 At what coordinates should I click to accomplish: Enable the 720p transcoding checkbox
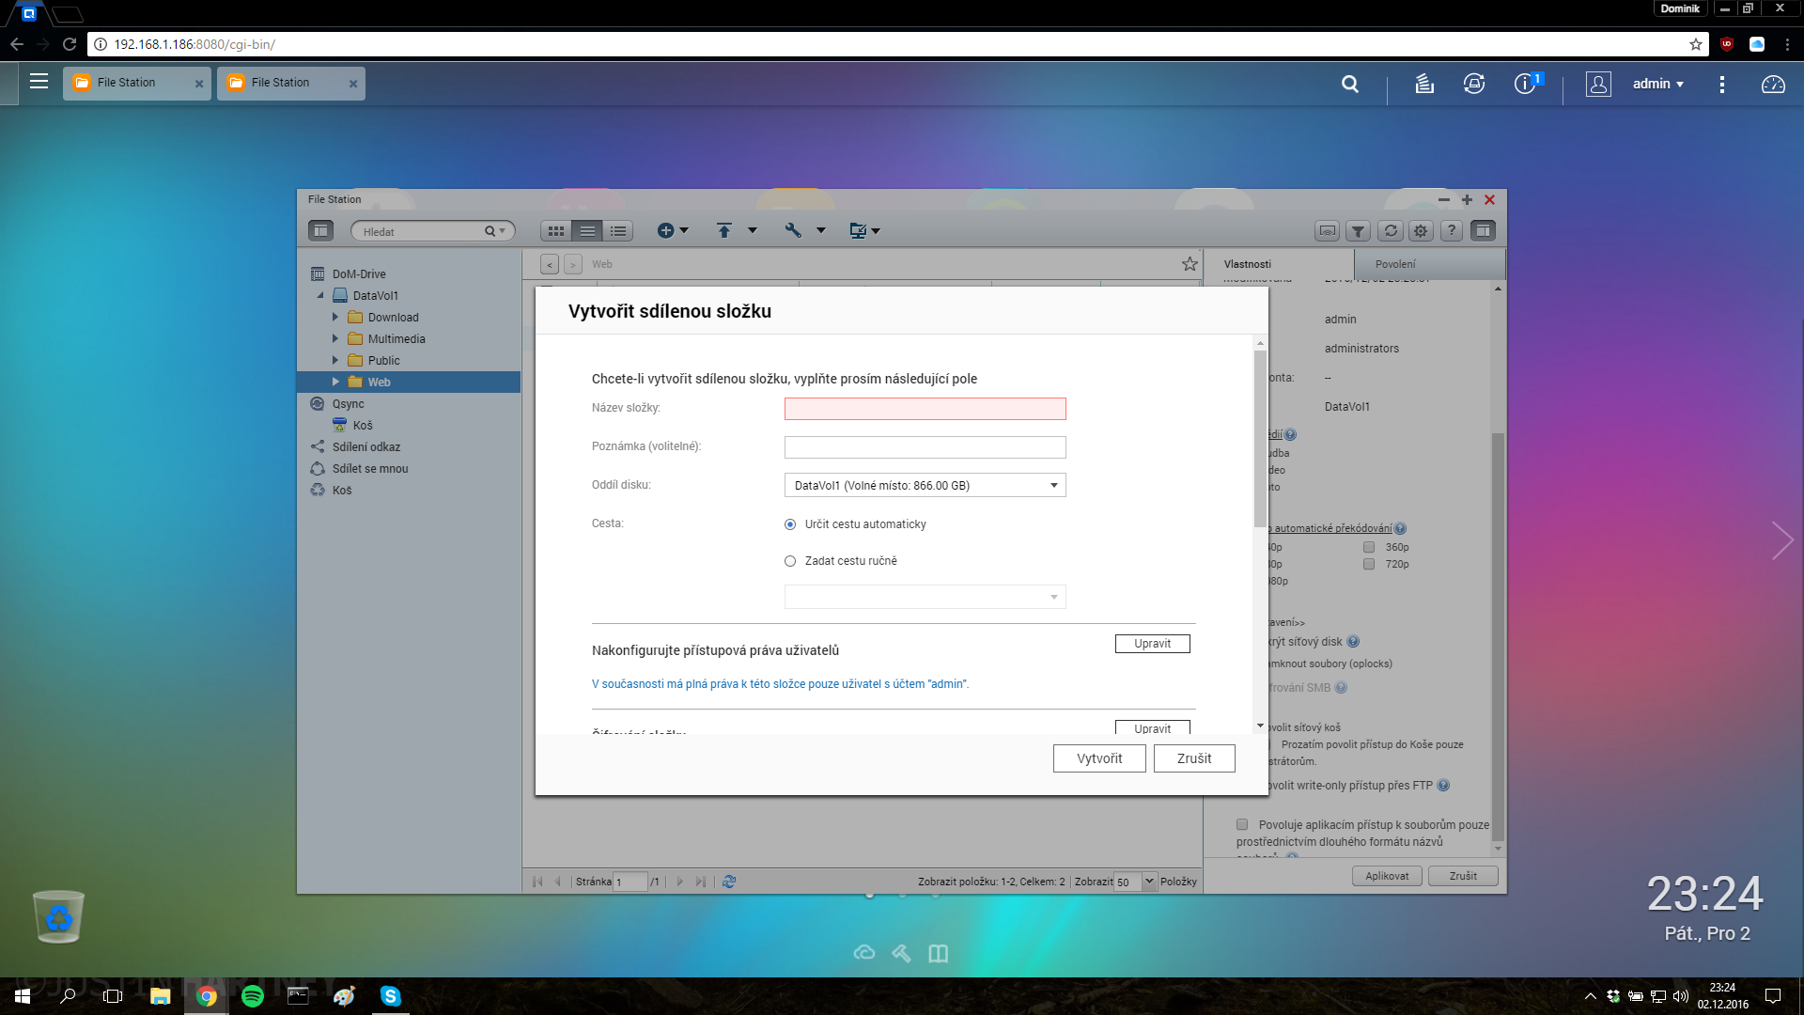point(1369,564)
